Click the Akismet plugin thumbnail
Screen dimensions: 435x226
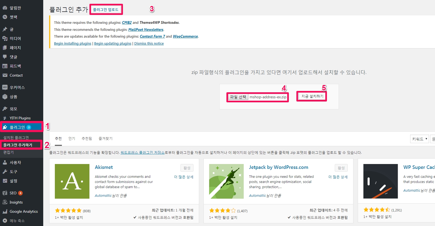pyautogui.click(x=72, y=181)
